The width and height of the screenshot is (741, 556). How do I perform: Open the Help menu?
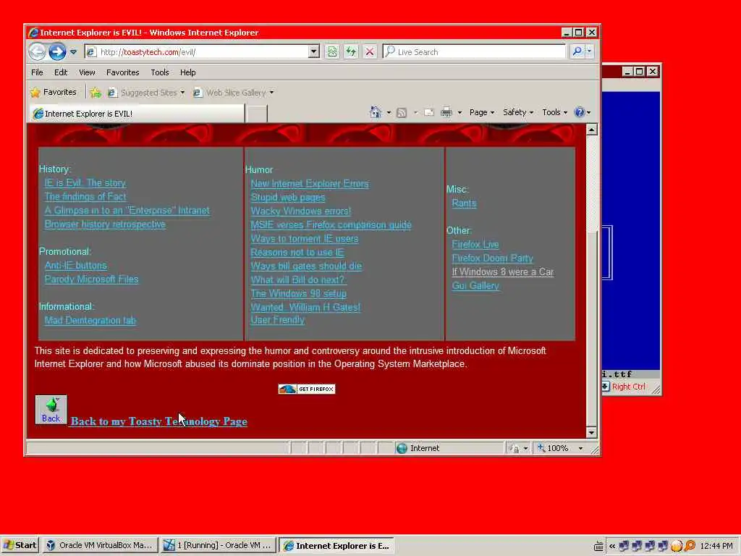pyautogui.click(x=187, y=72)
